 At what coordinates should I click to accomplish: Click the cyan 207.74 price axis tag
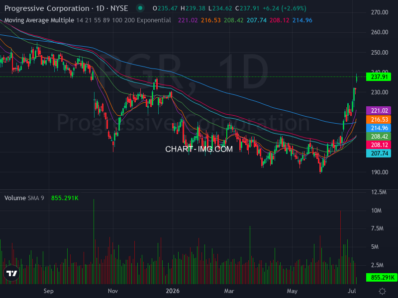(379, 153)
